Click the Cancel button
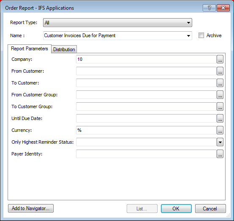 point(210,208)
